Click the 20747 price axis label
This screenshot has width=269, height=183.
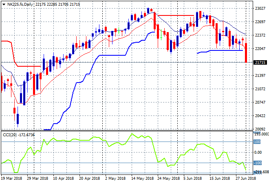click(x=260, y=102)
